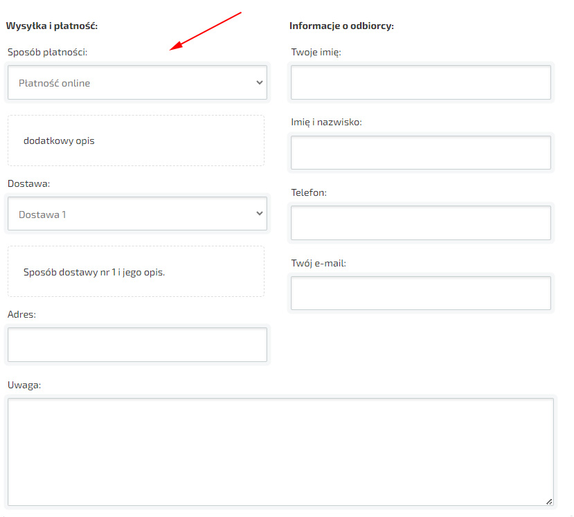574x517 pixels.
Task: Open the Sposób płatności dropdown
Action: click(136, 83)
